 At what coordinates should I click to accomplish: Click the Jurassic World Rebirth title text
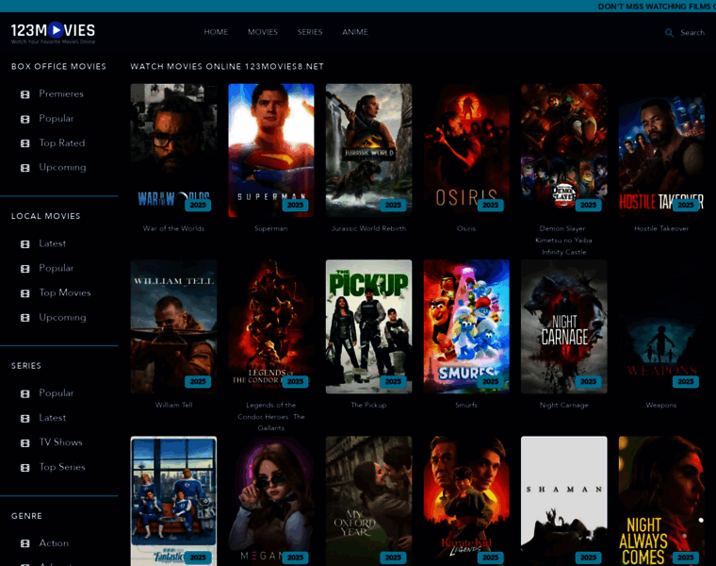pos(368,228)
